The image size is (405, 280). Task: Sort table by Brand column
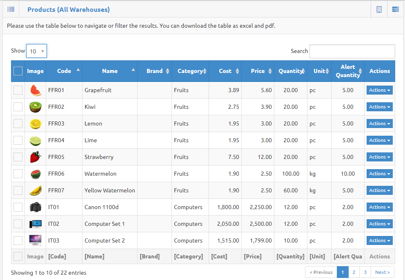coord(154,71)
